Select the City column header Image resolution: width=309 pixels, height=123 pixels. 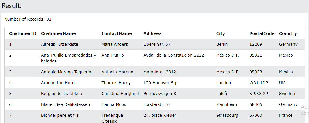[x=221, y=33]
